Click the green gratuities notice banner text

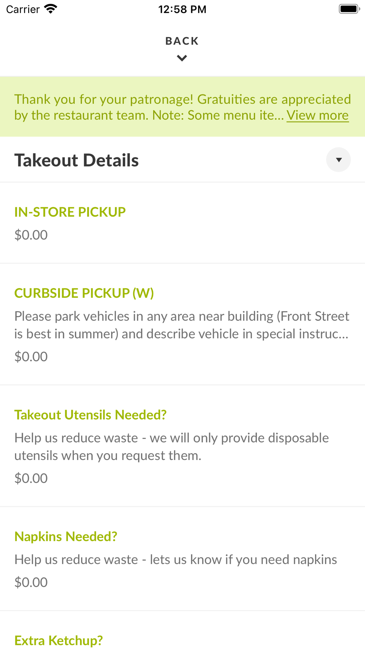point(182,107)
